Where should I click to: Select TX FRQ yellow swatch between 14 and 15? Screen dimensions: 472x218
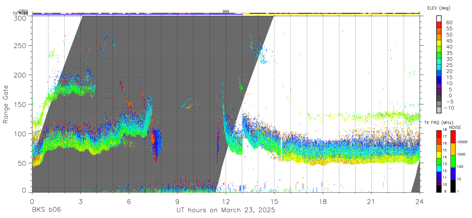pos(439,154)
